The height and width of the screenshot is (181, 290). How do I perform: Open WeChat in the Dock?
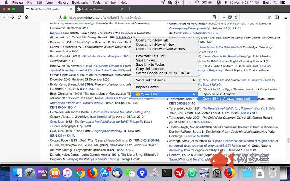(130, 173)
